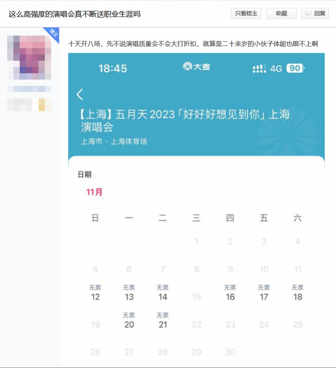Select date 12 in calendar
This screenshot has height=368, width=336.
coord(95,293)
